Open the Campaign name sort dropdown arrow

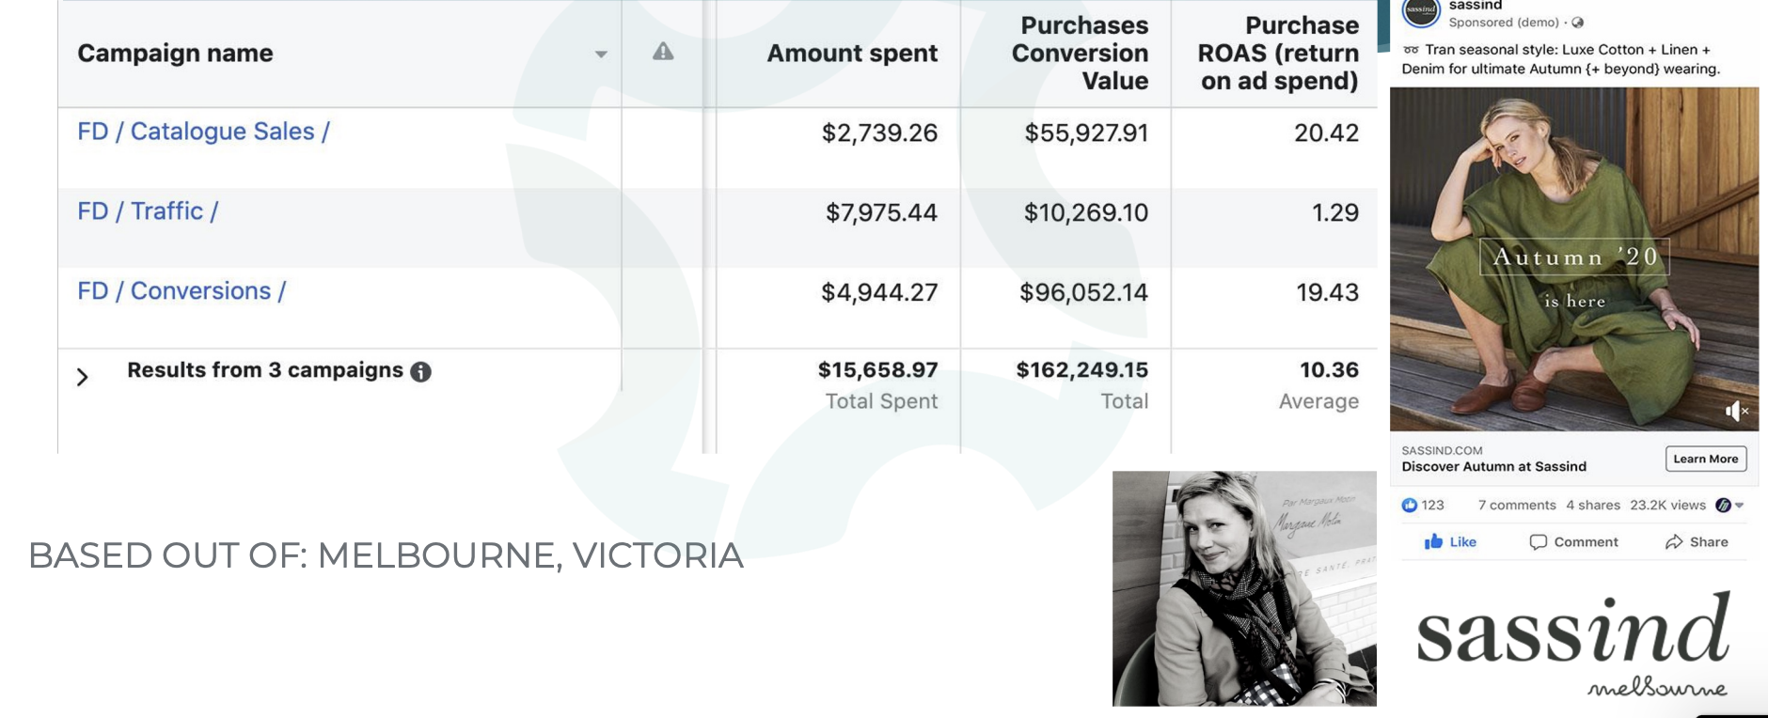click(x=601, y=55)
